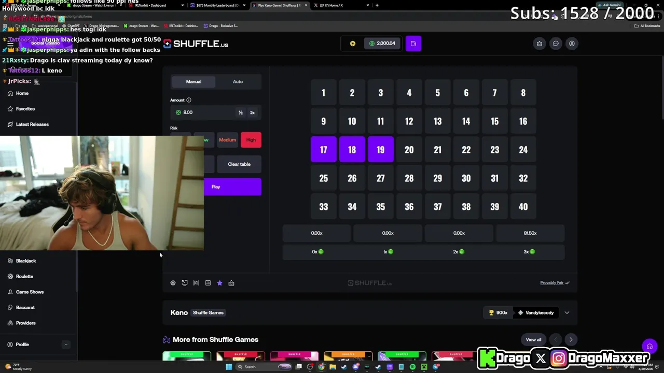Click the Clear table button

point(239,164)
